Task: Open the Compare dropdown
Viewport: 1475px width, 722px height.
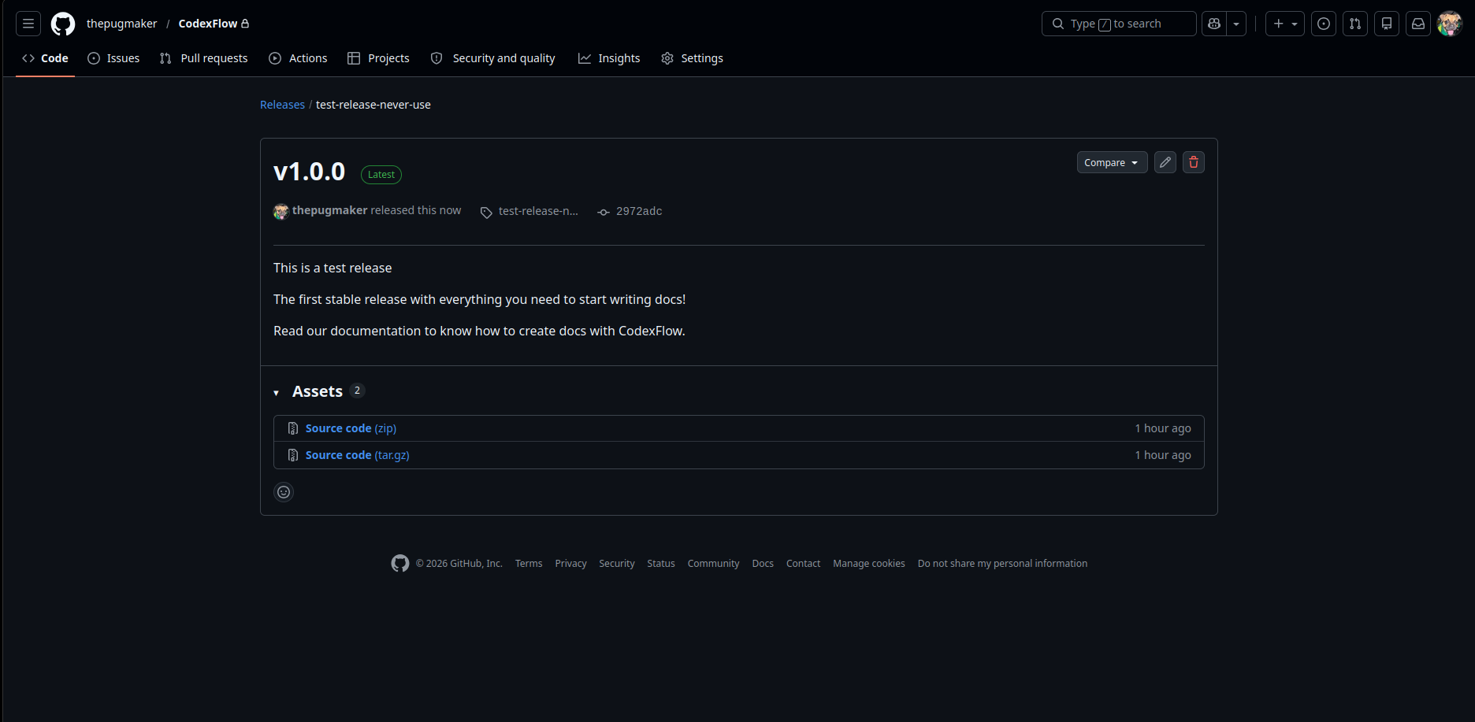Action: click(x=1112, y=162)
